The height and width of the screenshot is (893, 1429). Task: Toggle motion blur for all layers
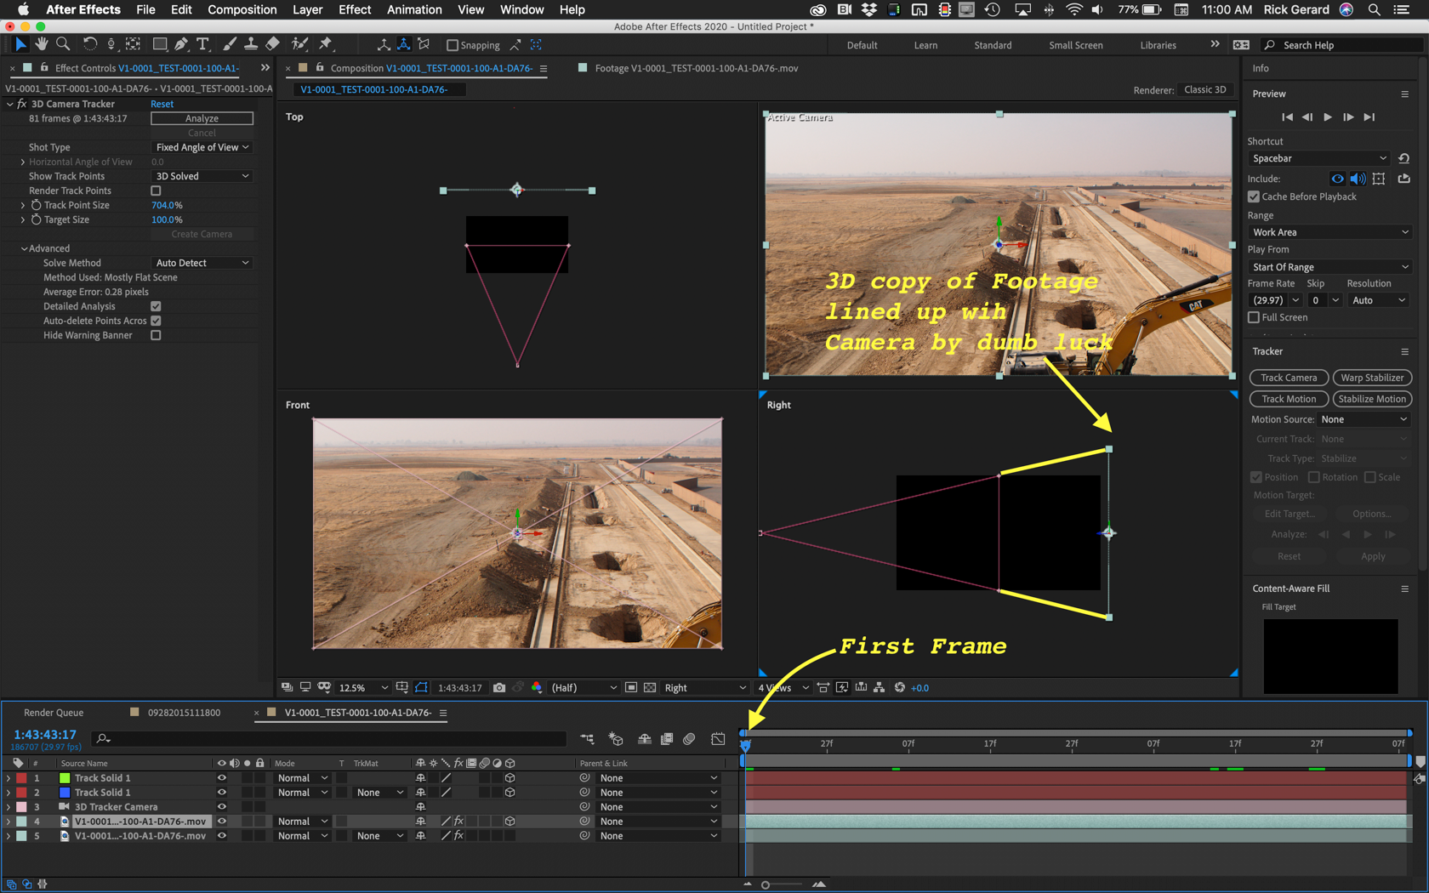689,739
